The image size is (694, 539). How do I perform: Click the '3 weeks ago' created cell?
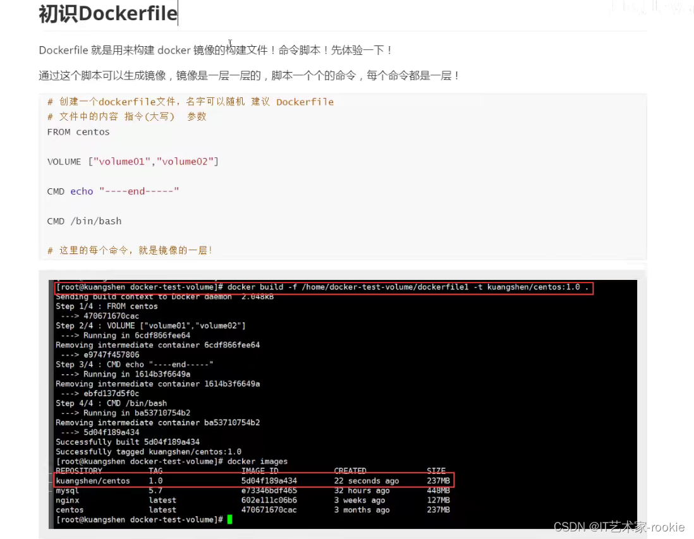[x=360, y=500]
